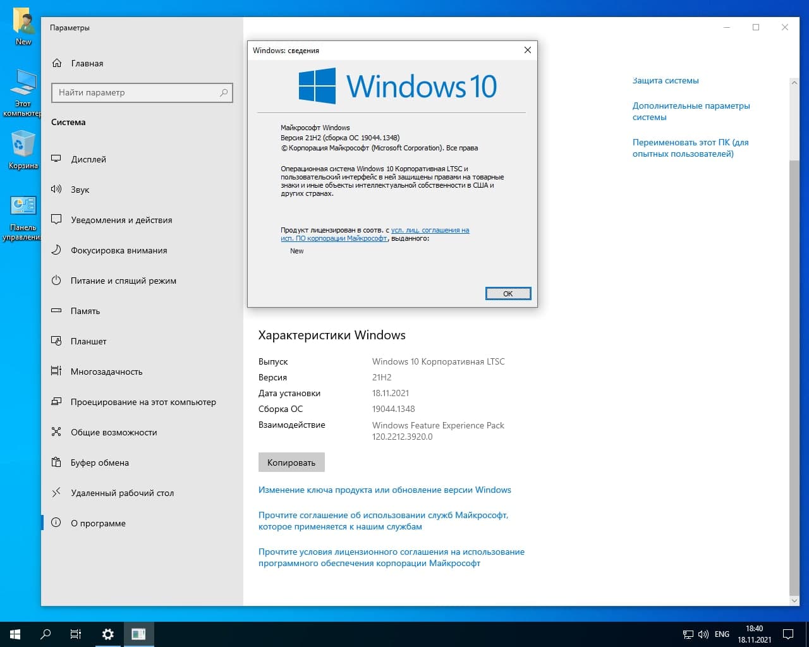Open the Display settings icon in sidebar

(x=56, y=159)
